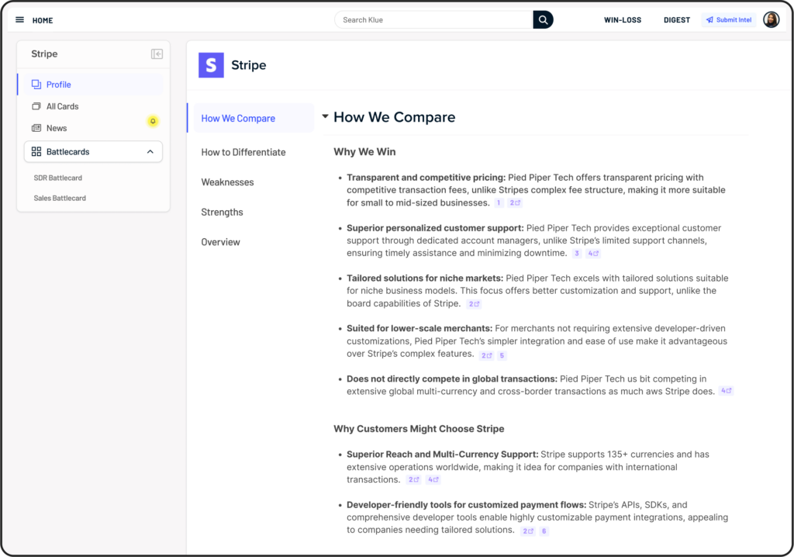Open All Cards in sidebar
The image size is (794, 557).
[62, 106]
